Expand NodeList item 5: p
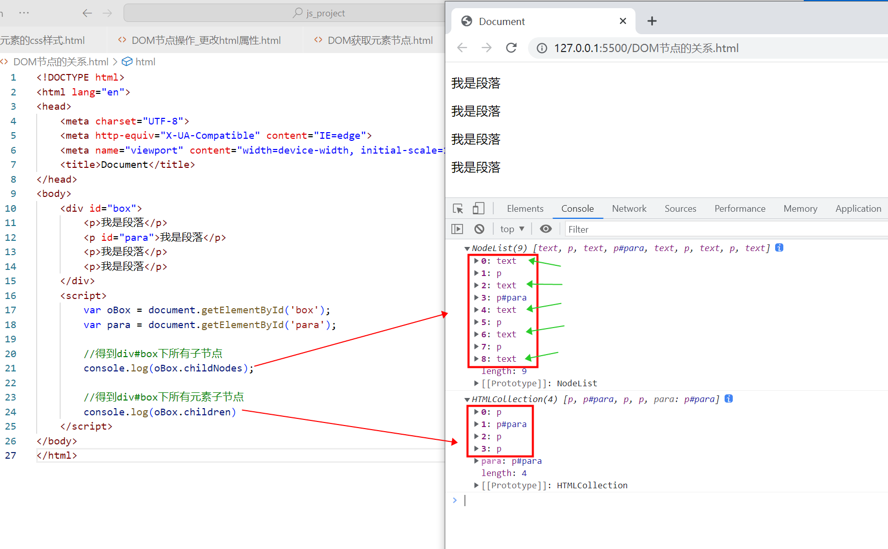This screenshot has height=549, width=888. (x=476, y=322)
